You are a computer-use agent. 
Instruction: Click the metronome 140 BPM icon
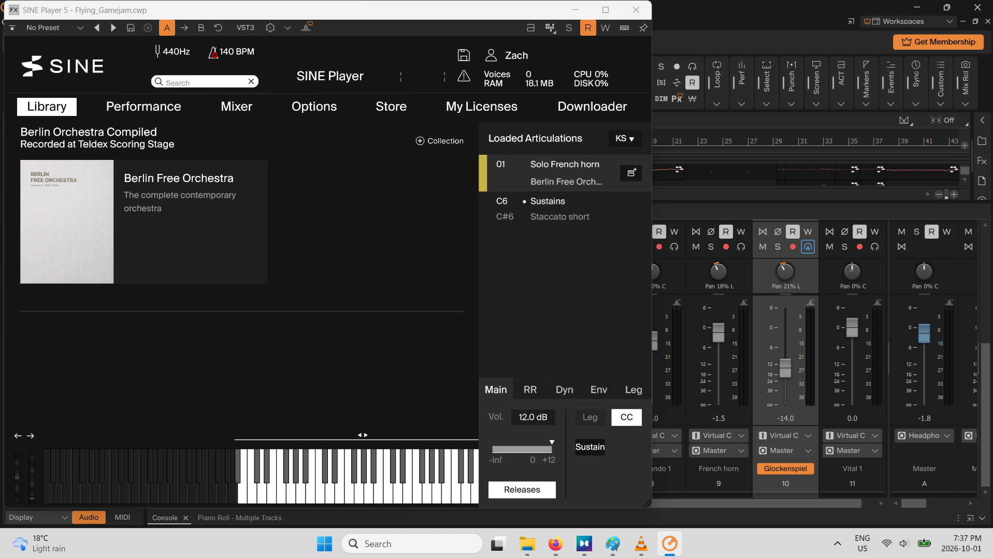213,52
